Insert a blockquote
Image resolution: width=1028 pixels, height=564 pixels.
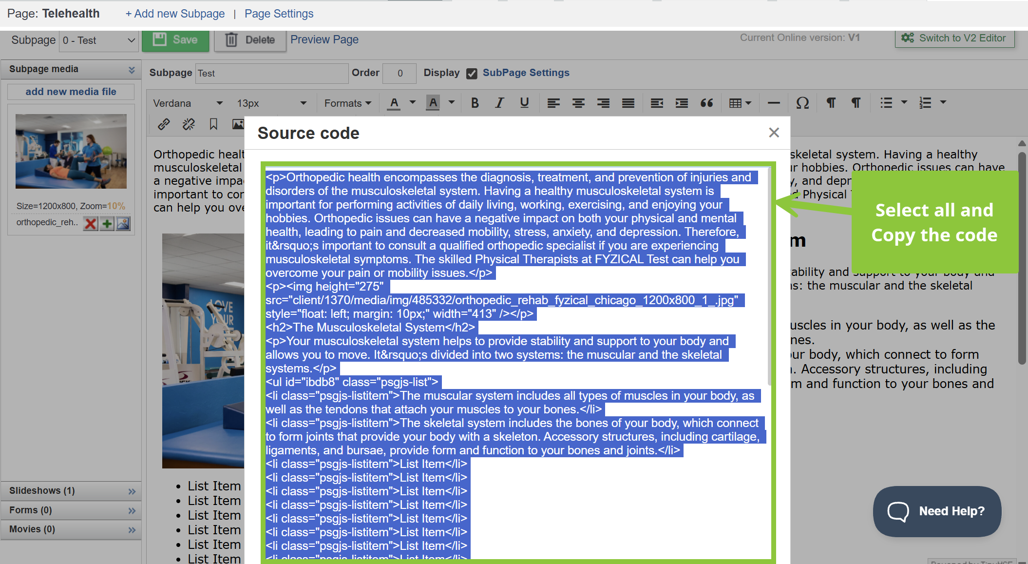(706, 103)
